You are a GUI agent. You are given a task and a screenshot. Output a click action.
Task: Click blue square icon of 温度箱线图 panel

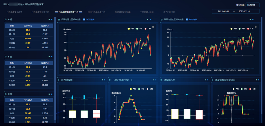(x=207, y=80)
